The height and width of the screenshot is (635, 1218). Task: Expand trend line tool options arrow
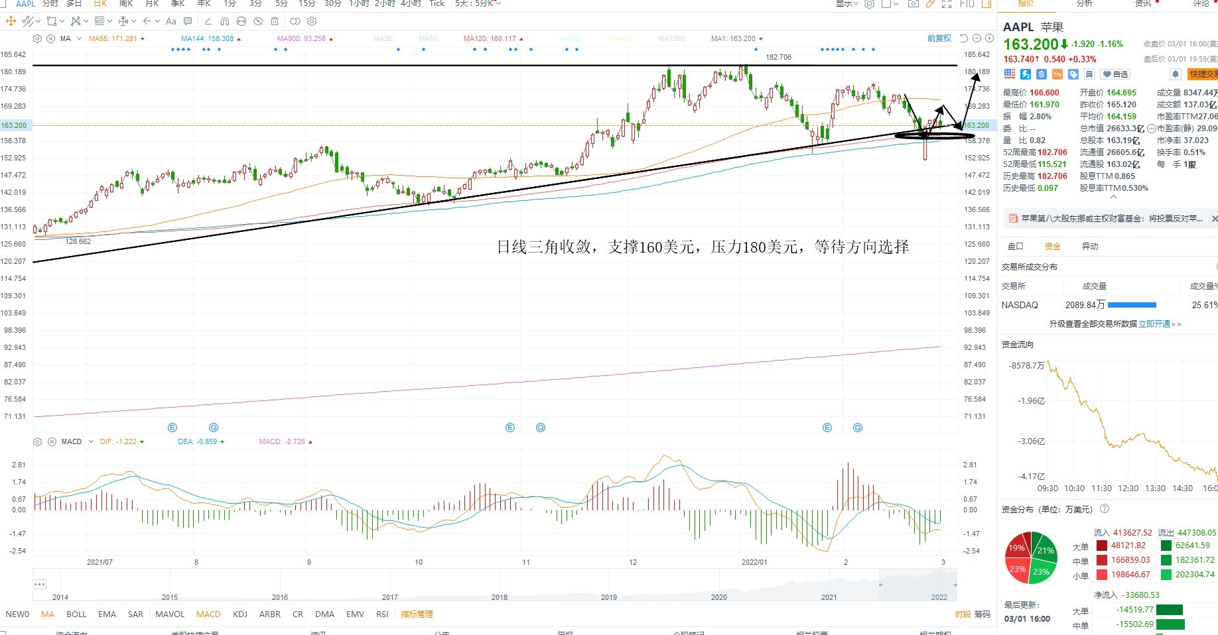(x=38, y=21)
